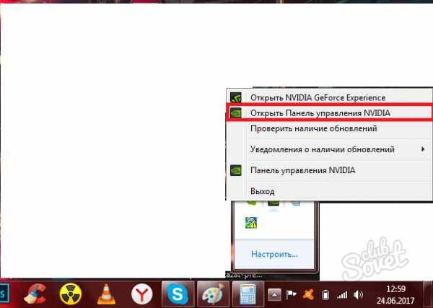Open CCleaner from the taskbar
The width and height of the screenshot is (433, 308).
click(33, 294)
